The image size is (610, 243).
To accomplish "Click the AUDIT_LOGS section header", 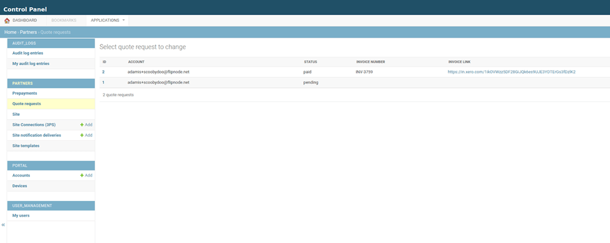I will tap(51, 43).
